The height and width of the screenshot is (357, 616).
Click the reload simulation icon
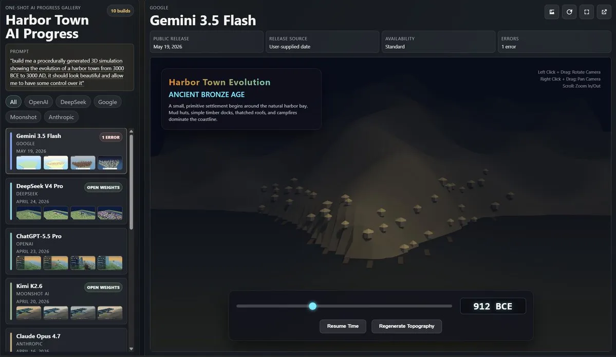point(569,12)
